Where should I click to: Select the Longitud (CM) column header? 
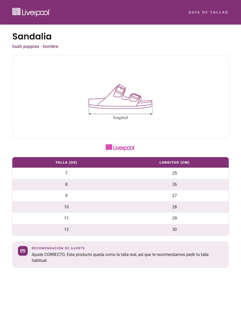(x=175, y=162)
